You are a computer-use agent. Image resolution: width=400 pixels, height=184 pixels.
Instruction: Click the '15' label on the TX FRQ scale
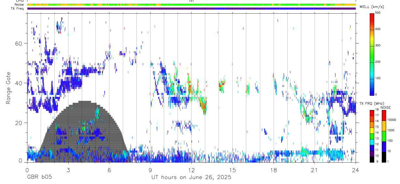tap(377, 127)
